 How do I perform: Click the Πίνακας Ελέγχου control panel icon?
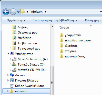(12, 80)
